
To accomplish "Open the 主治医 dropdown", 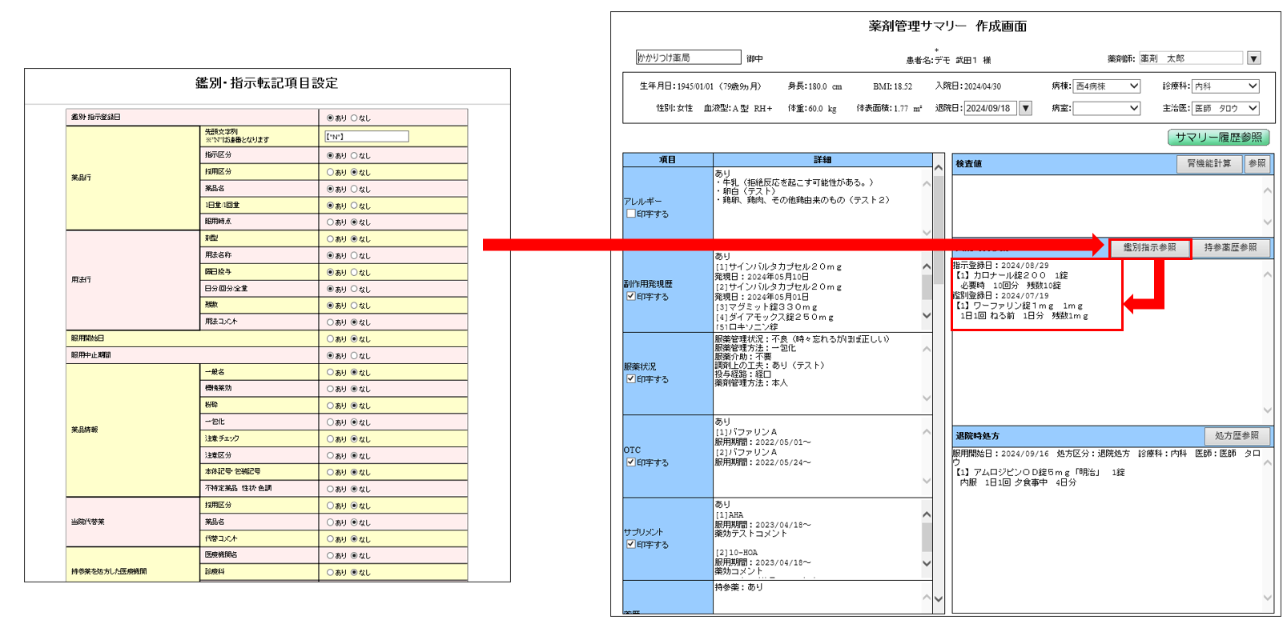I will (1225, 108).
